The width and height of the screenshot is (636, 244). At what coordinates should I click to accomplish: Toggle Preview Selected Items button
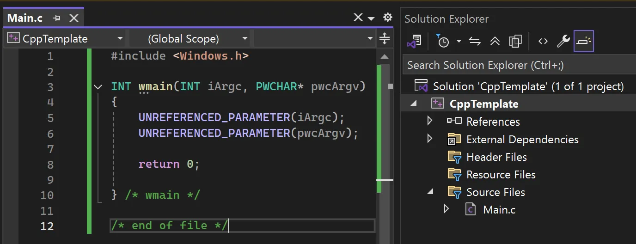pos(583,41)
